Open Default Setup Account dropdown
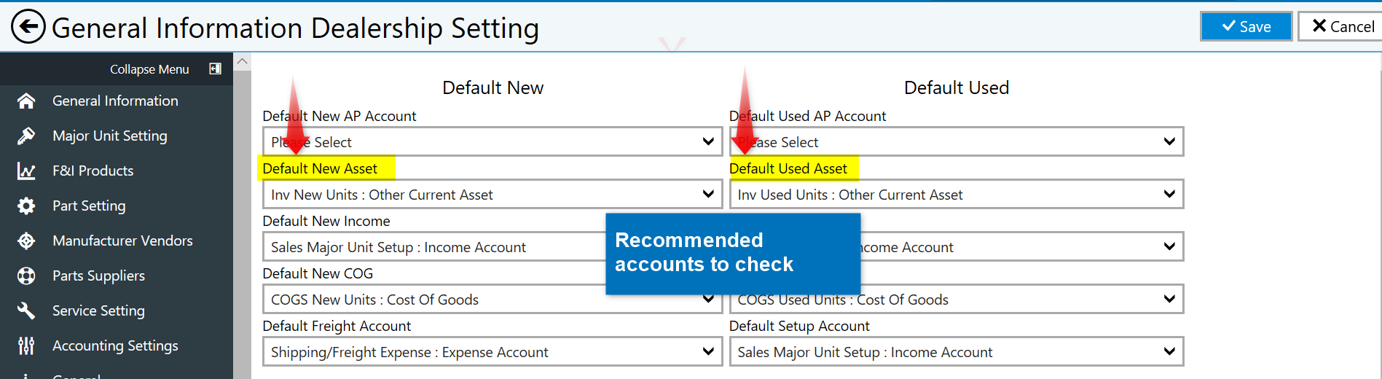 957,351
